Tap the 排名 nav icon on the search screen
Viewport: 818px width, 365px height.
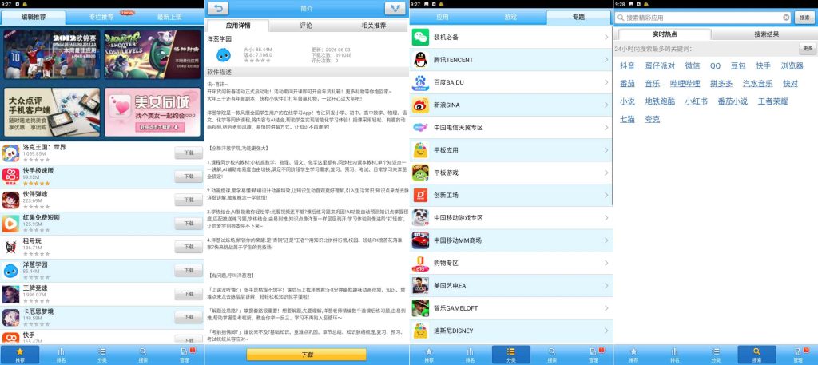click(x=674, y=355)
